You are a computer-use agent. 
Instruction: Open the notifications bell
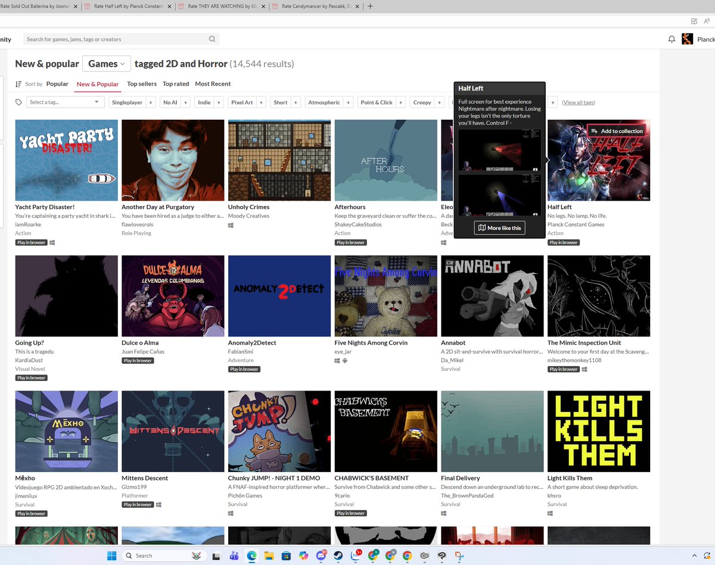[x=672, y=39]
